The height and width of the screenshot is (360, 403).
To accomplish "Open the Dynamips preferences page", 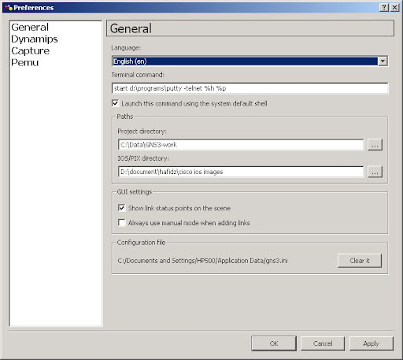I will click(x=35, y=39).
